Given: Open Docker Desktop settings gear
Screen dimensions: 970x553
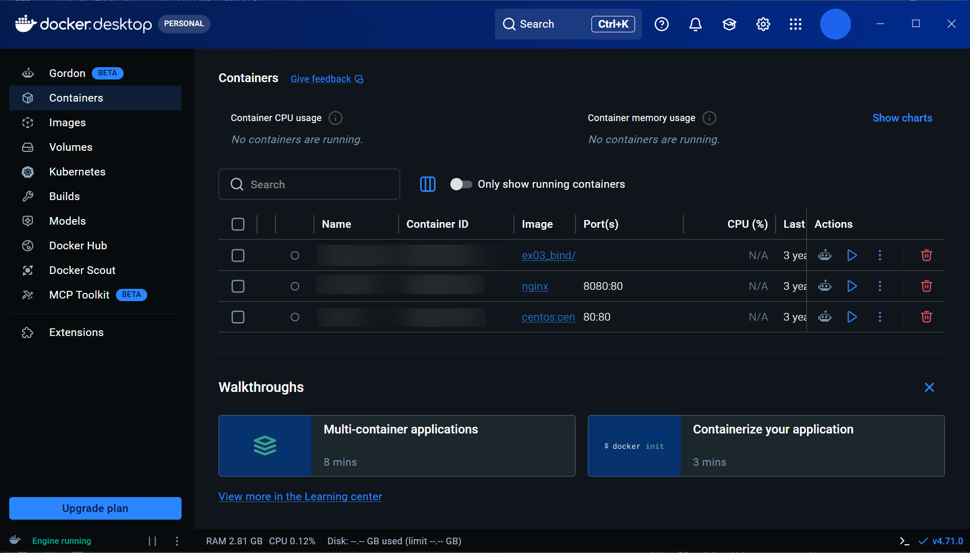Looking at the screenshot, I should tap(763, 24).
